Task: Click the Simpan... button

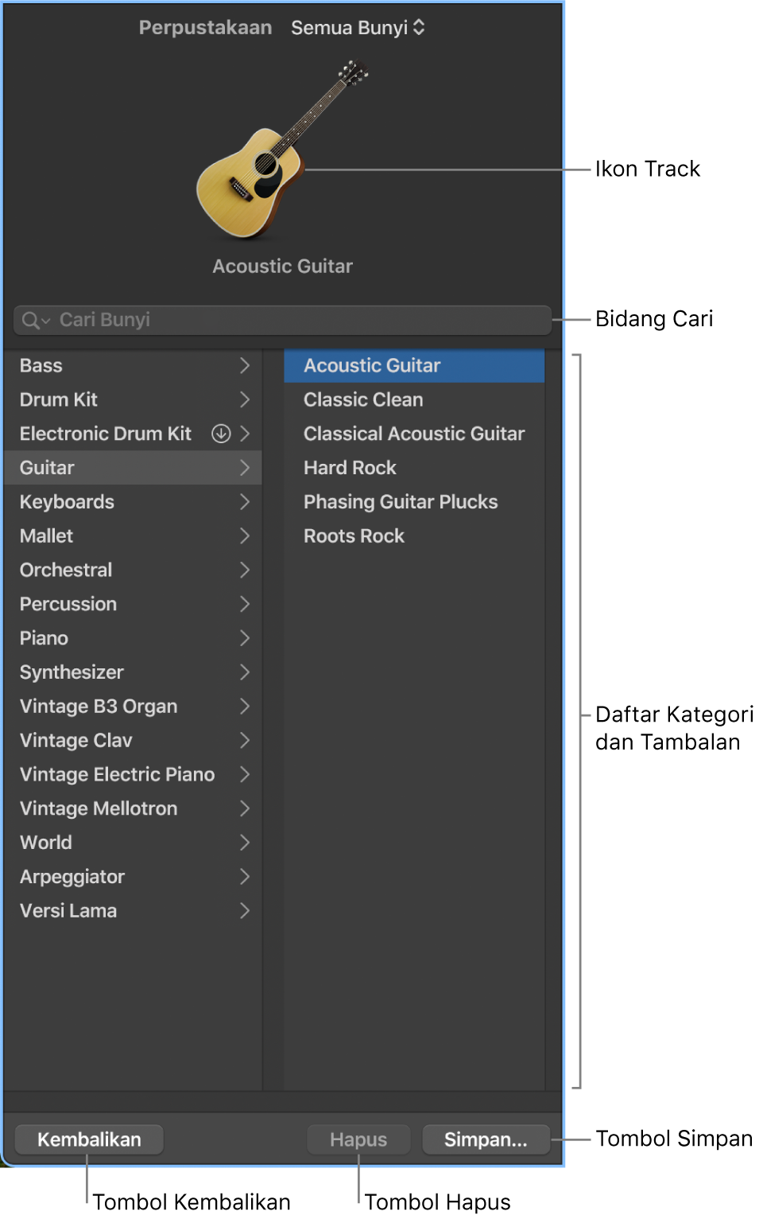Action: [486, 1139]
